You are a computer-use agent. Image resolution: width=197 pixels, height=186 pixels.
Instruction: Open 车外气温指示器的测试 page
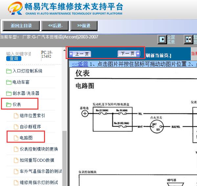[x=41, y=171]
